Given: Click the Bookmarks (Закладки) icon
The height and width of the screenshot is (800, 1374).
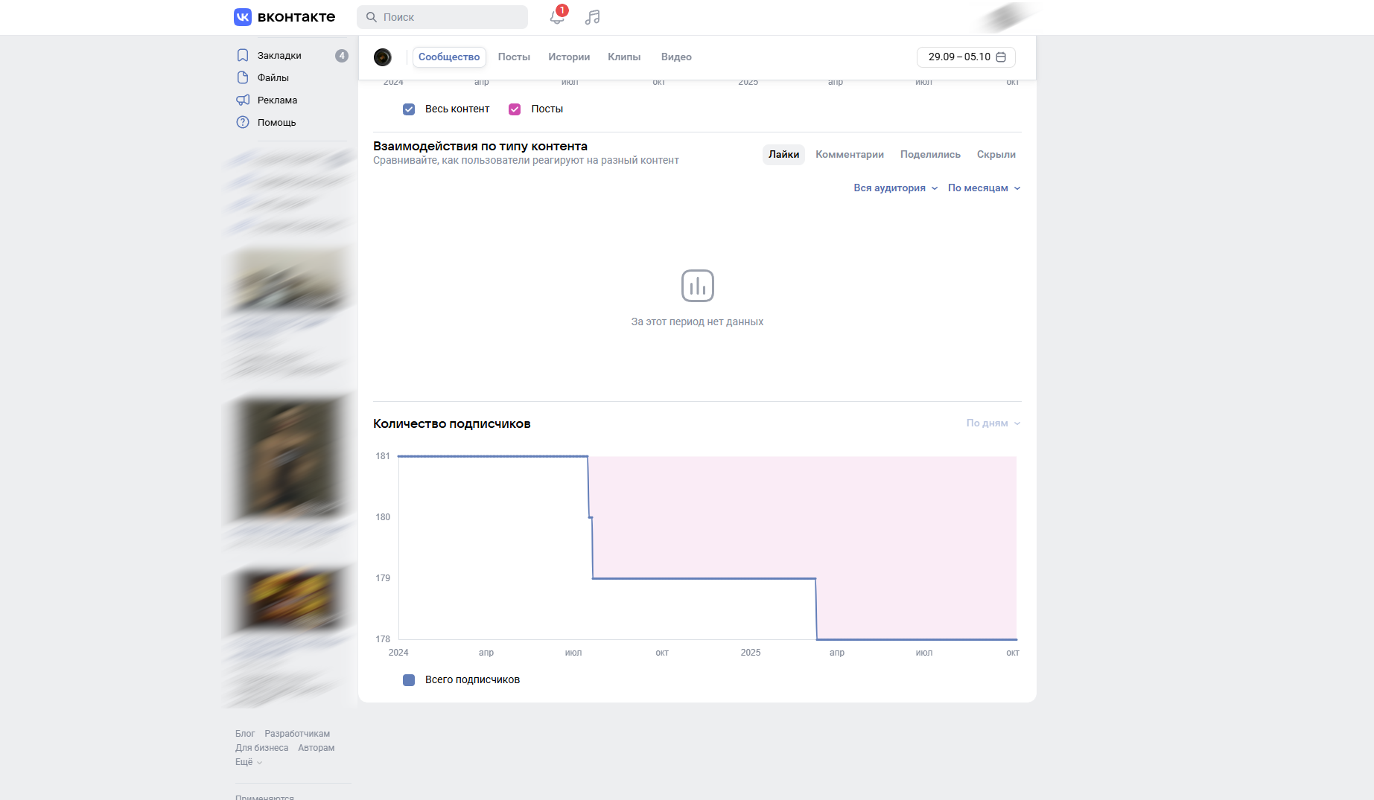Looking at the screenshot, I should pos(243,56).
